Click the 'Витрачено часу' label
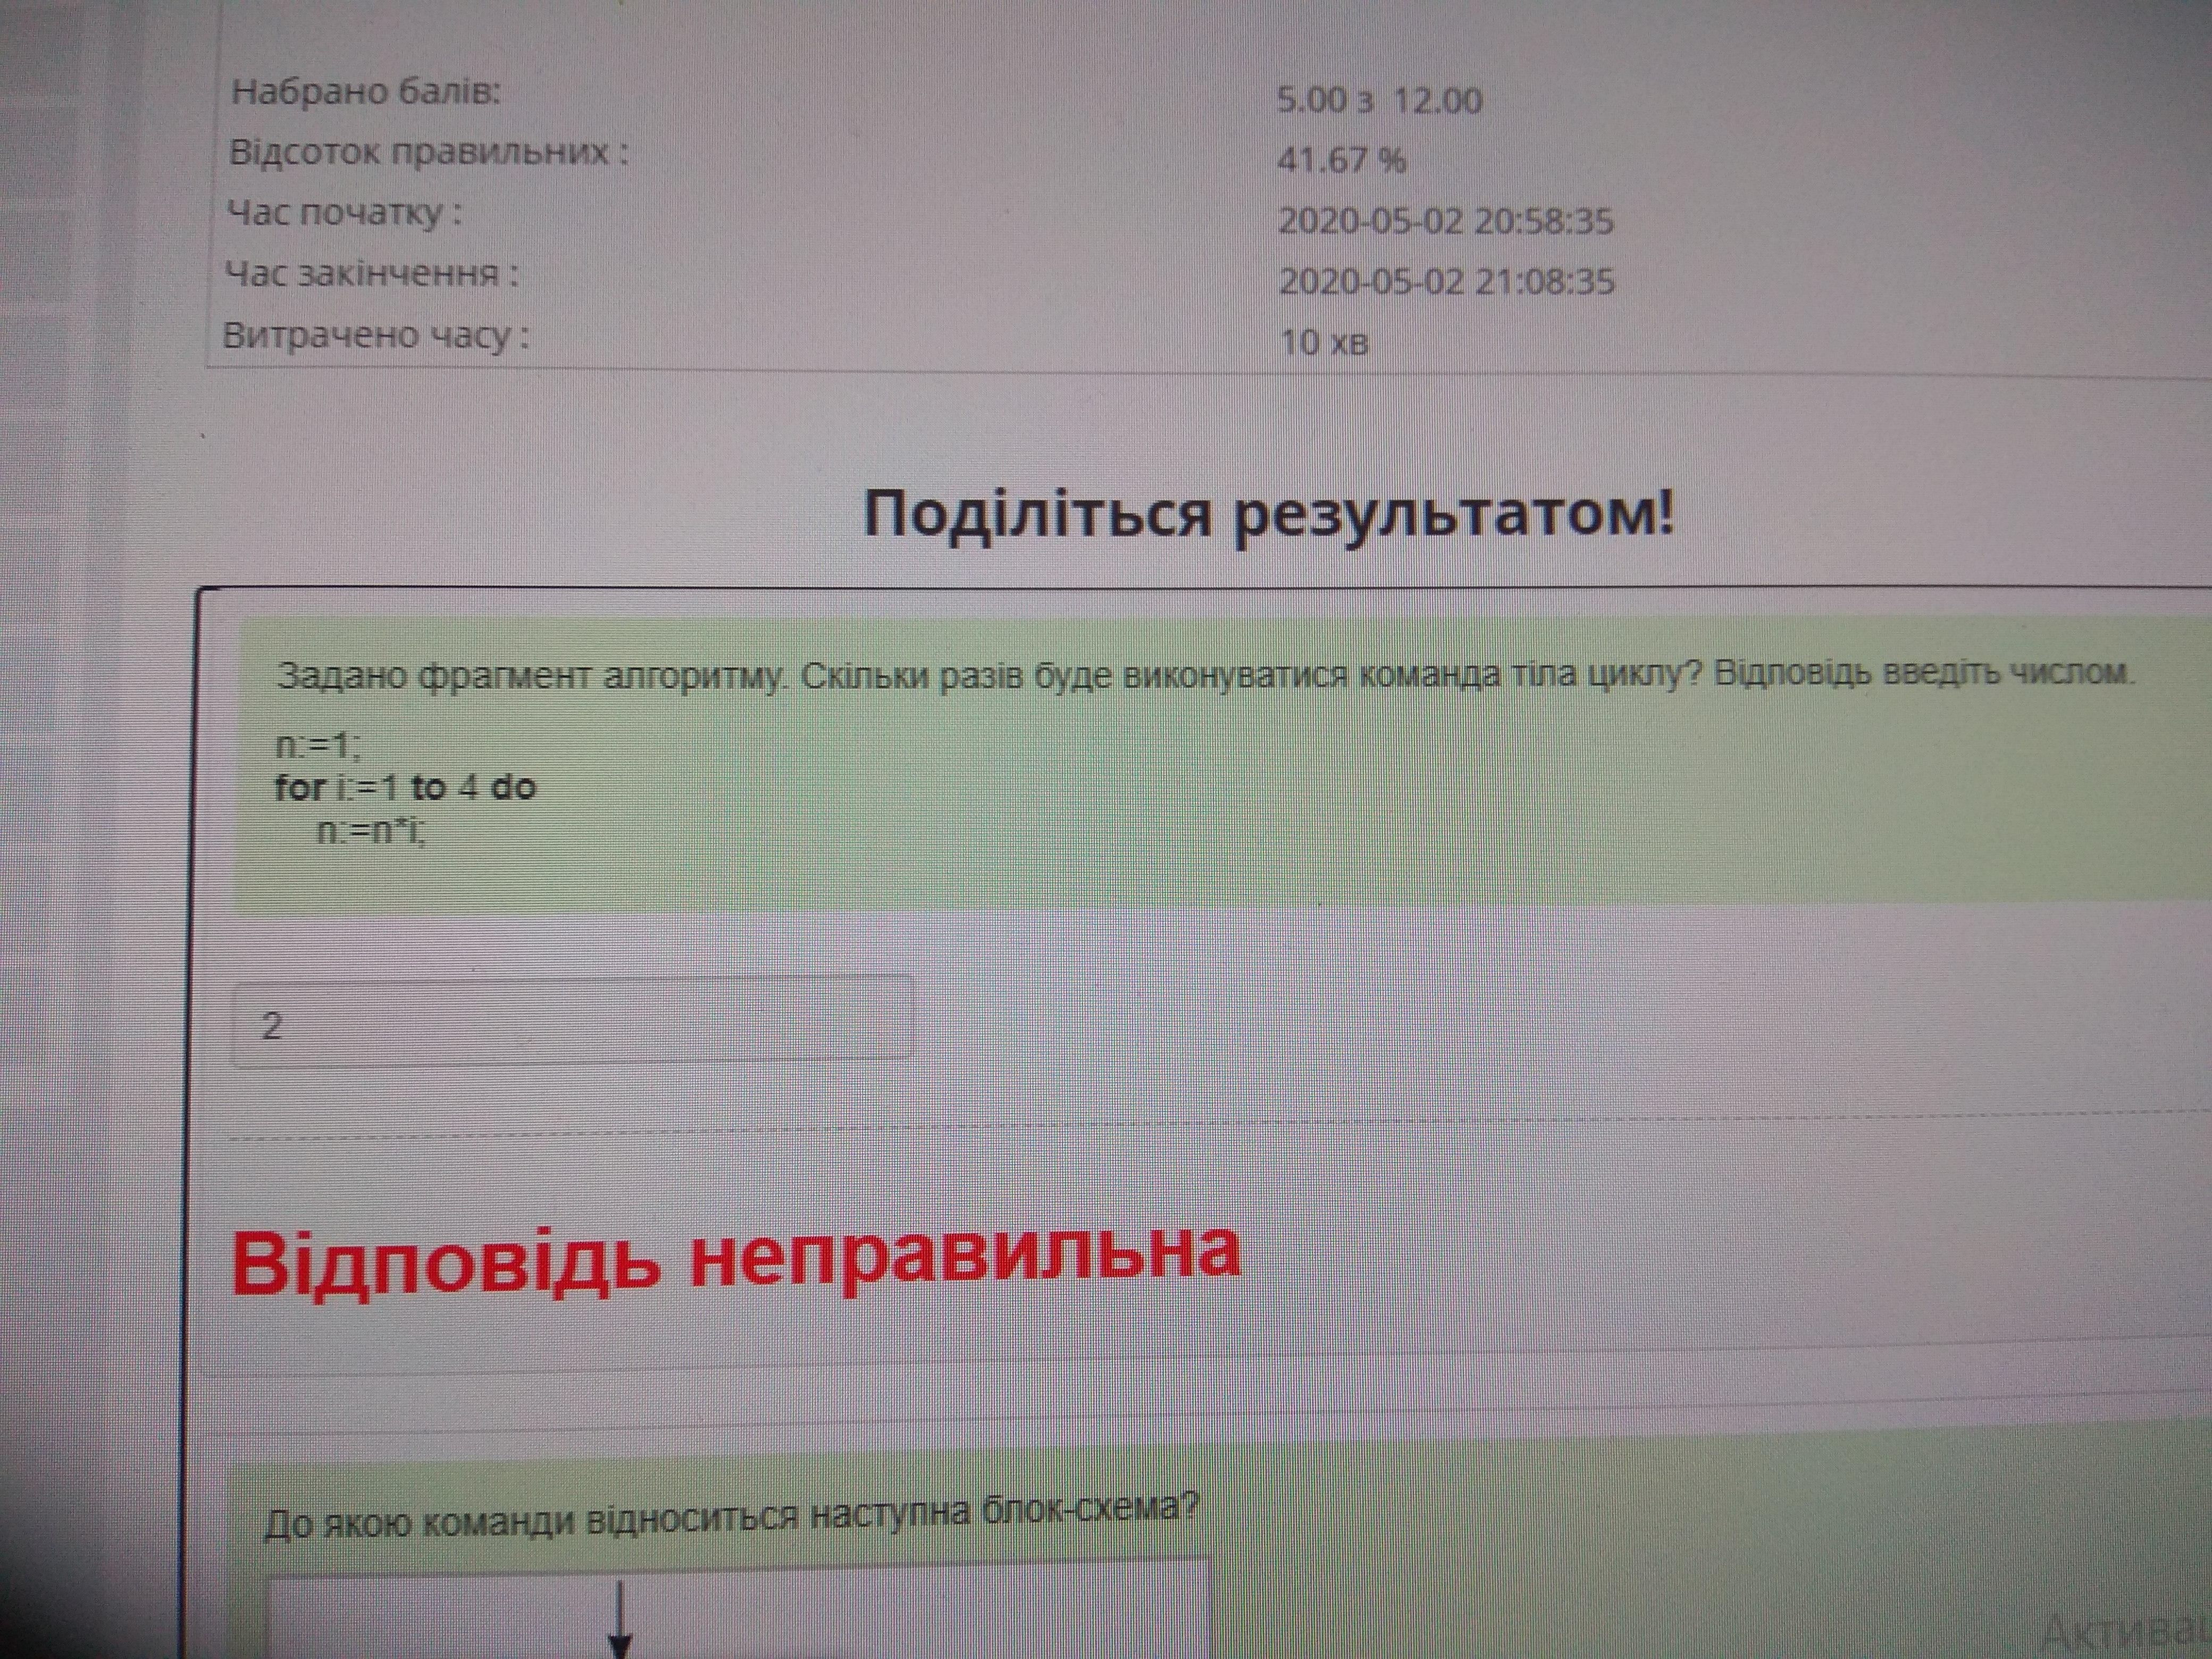2212x1659 pixels. click(x=375, y=335)
